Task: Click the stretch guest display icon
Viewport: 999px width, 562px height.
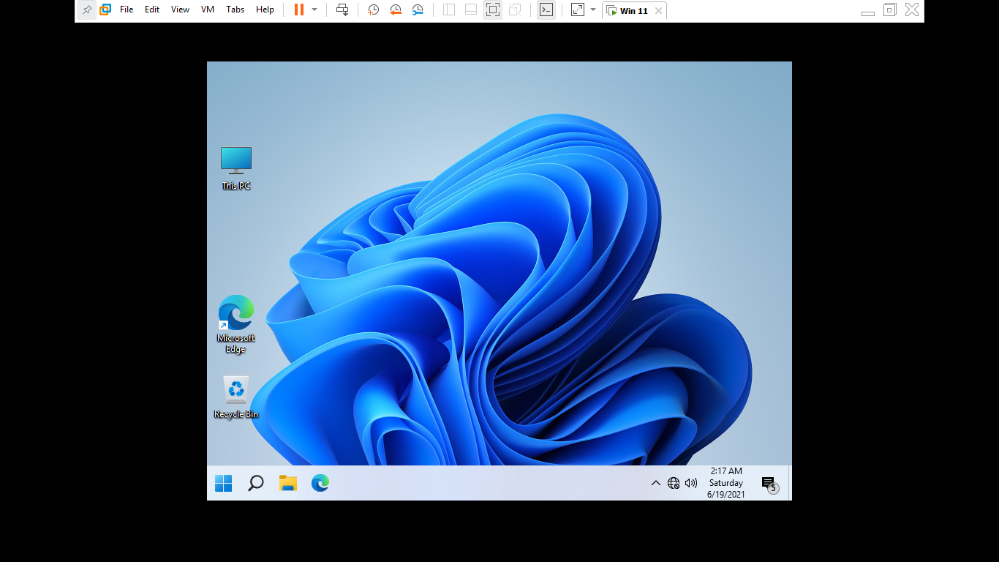Action: [x=578, y=10]
